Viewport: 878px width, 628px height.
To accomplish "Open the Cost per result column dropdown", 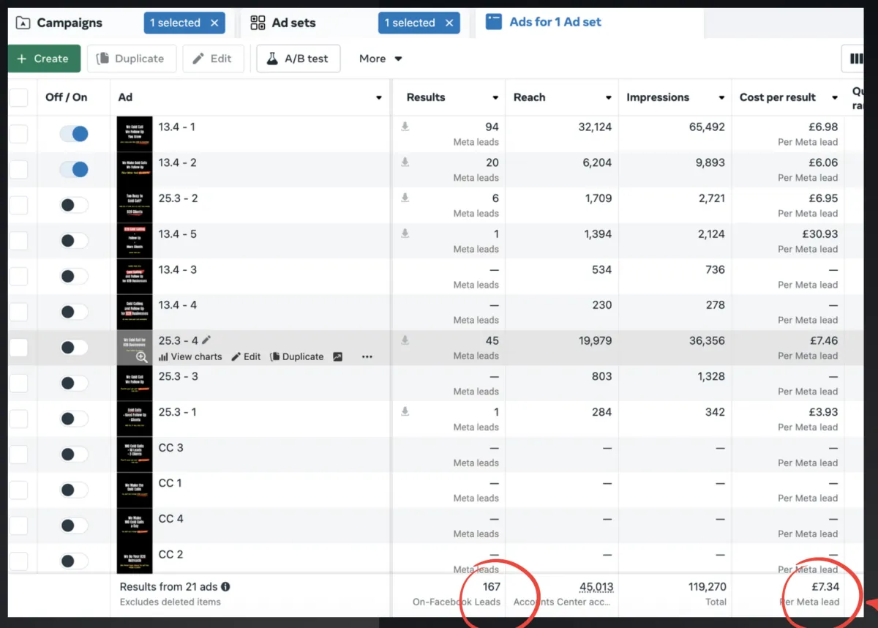I will 835,98.
